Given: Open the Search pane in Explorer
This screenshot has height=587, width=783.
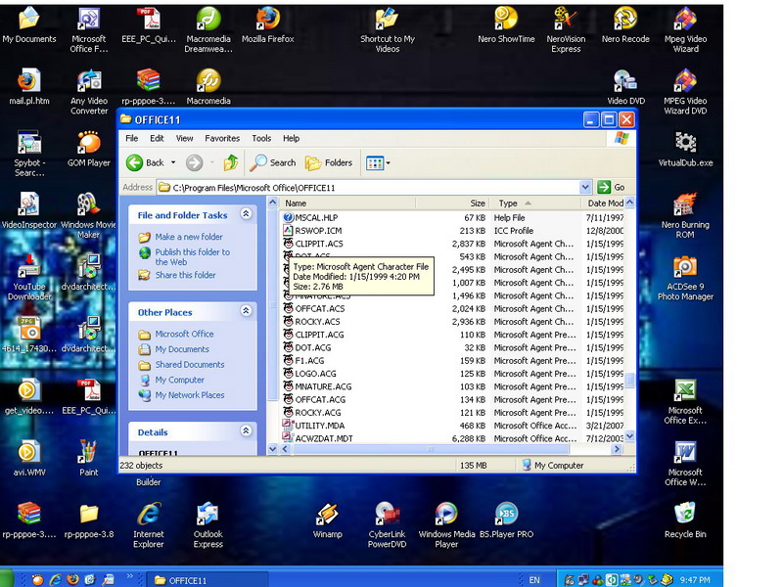Looking at the screenshot, I should [273, 162].
